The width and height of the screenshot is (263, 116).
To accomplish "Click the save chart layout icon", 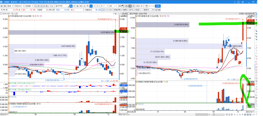I will 127,6.
